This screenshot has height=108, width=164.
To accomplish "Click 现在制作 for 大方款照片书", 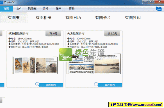I will (110, 85).
